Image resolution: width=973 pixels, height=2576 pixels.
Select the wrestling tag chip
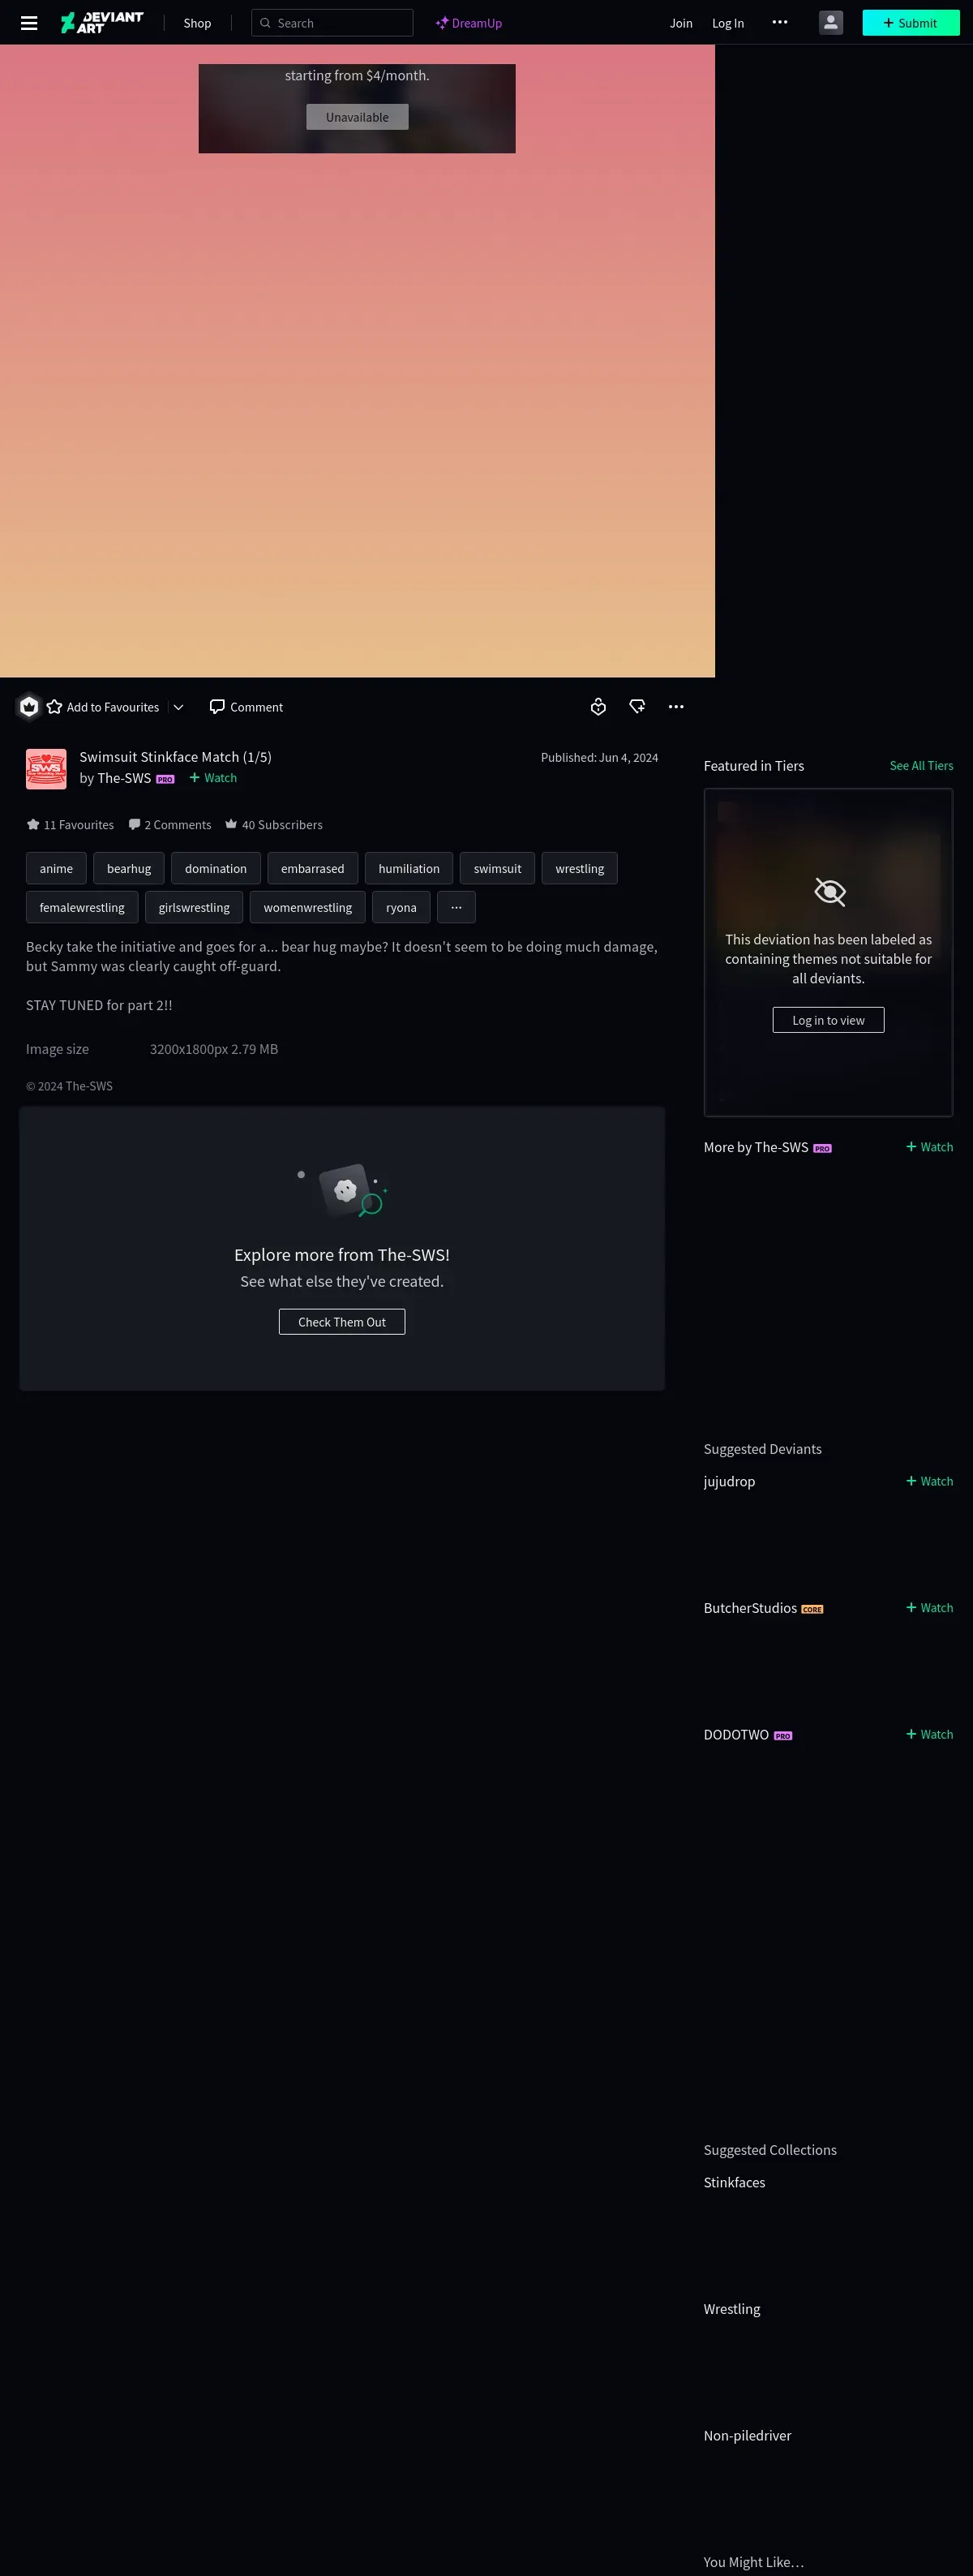click(x=580, y=868)
